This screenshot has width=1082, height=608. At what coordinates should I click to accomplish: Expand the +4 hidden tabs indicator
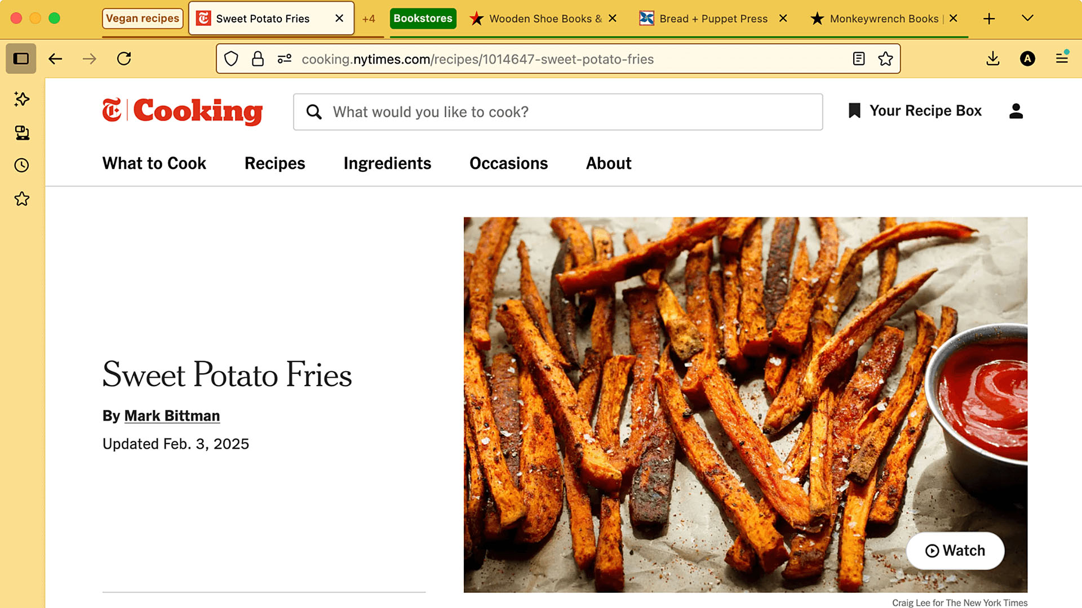click(369, 19)
